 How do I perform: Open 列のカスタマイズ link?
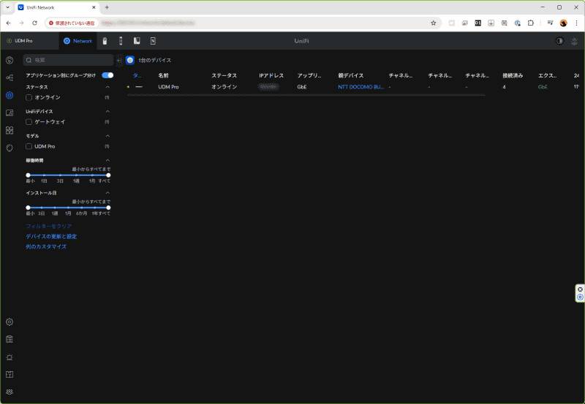(x=46, y=246)
